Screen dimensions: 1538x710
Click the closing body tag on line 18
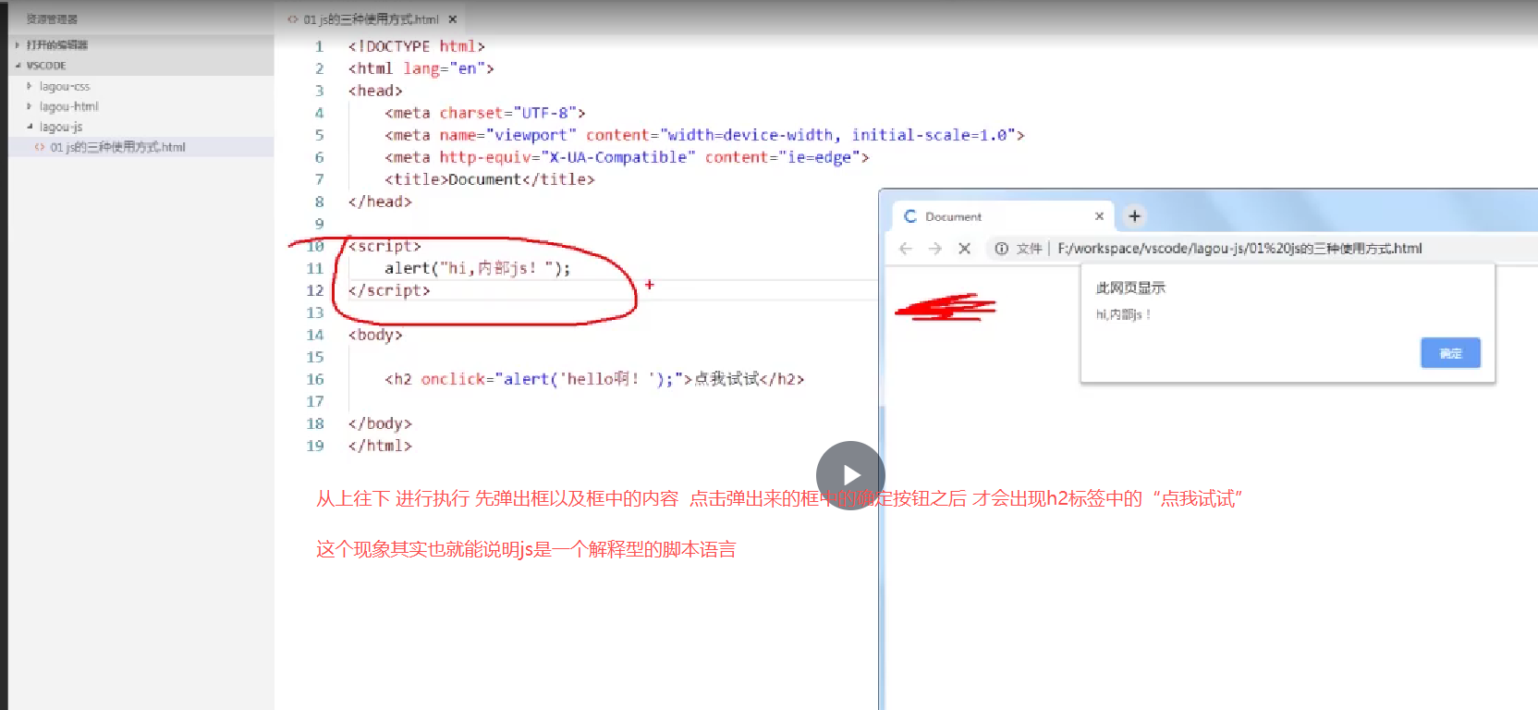(380, 423)
